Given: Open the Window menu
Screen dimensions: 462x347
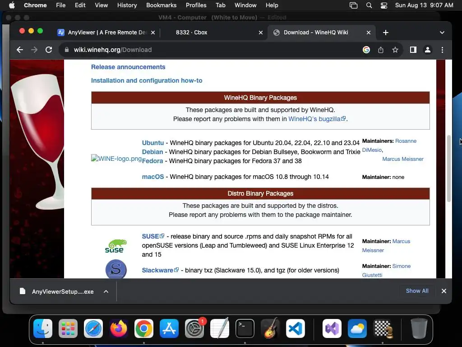Looking at the screenshot, I should tap(245, 5).
